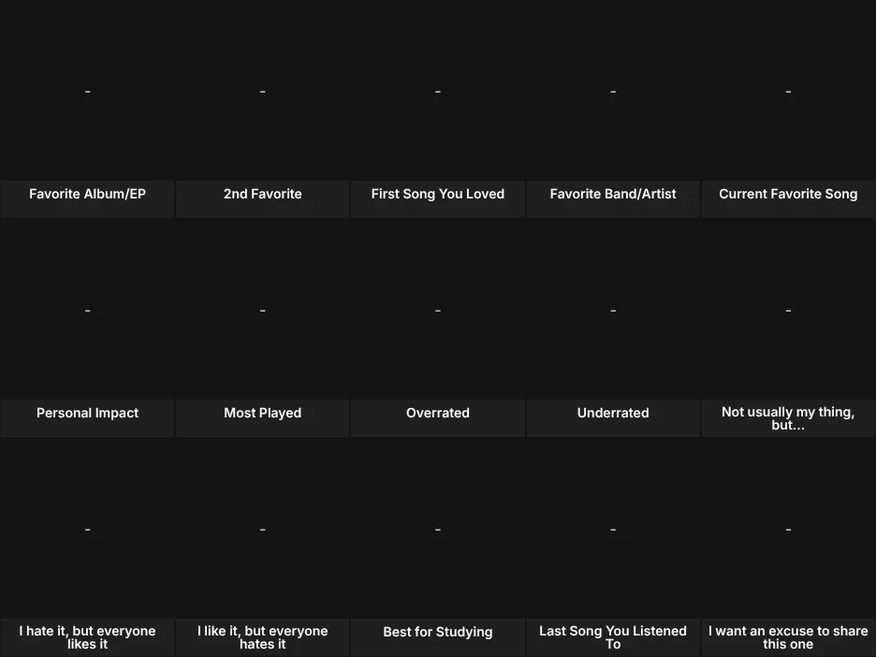Click the Most Played label
This screenshot has height=657, width=876.
263,413
